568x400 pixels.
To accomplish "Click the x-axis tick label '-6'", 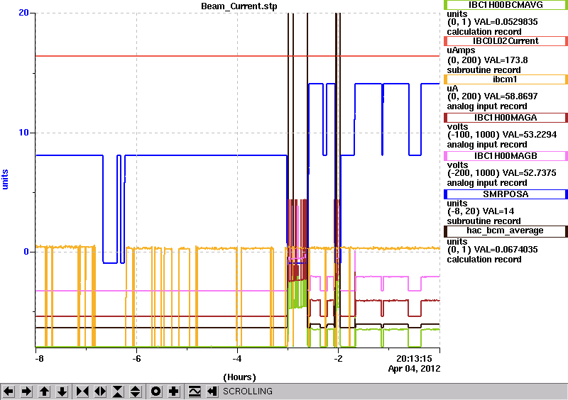I will 136,359.
